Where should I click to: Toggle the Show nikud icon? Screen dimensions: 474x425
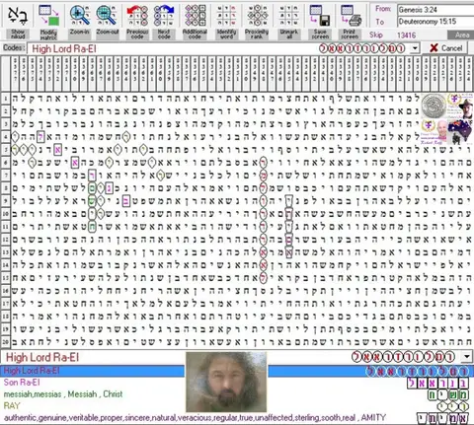18,15
